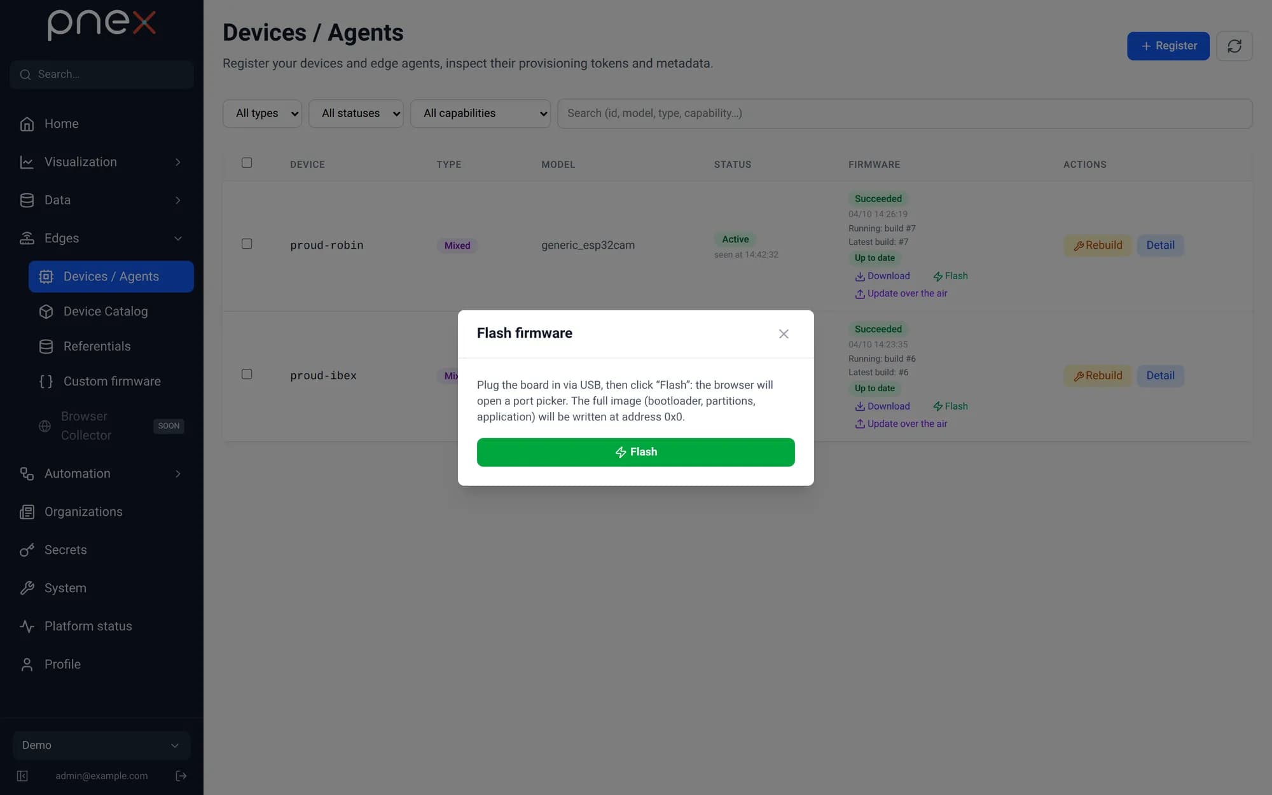Toggle the select-all devices checkbox
1272x795 pixels.
coord(247,163)
